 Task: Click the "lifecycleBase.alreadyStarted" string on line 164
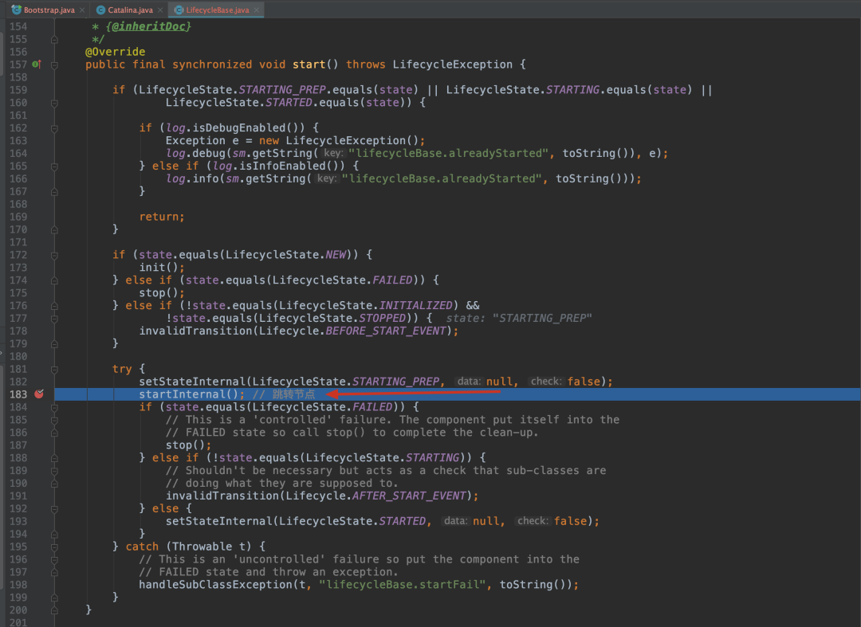click(449, 153)
